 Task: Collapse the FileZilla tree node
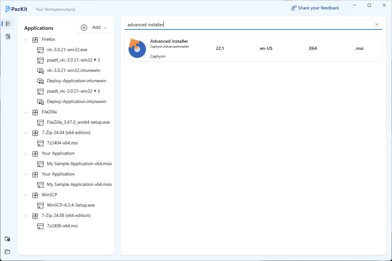tap(26, 112)
